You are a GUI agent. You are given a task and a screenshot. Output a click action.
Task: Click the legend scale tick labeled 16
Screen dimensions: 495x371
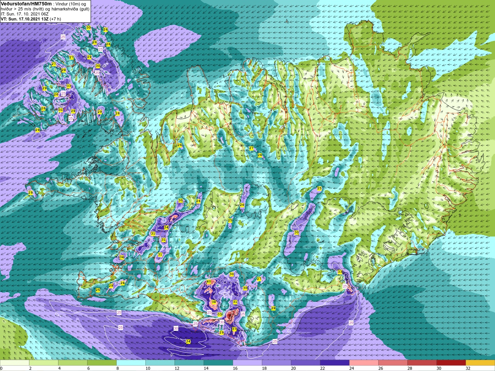click(235, 368)
